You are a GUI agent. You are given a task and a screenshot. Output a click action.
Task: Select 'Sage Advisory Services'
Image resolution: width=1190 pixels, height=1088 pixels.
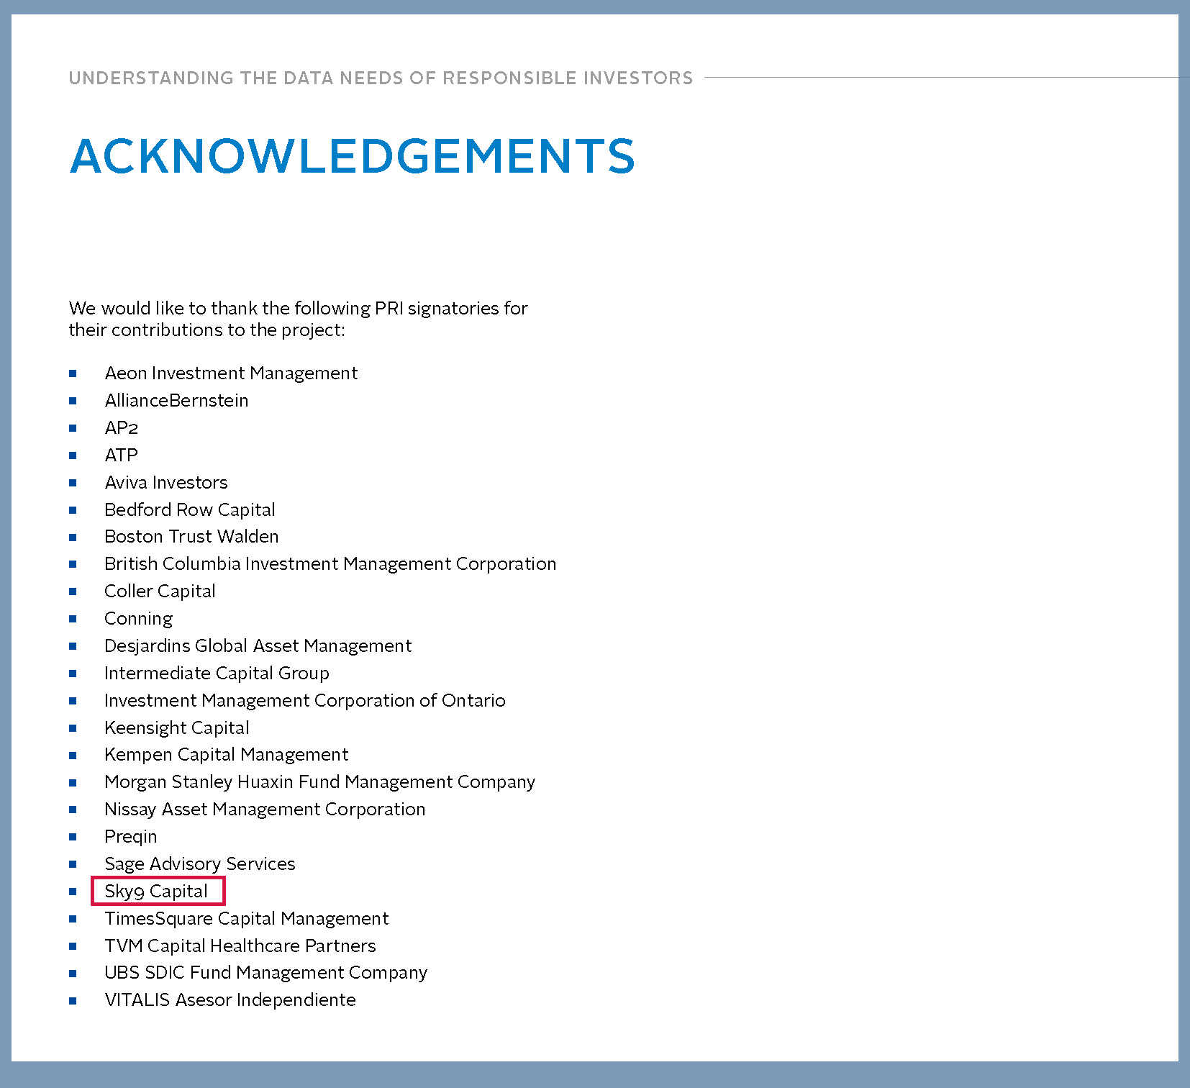[x=200, y=864]
